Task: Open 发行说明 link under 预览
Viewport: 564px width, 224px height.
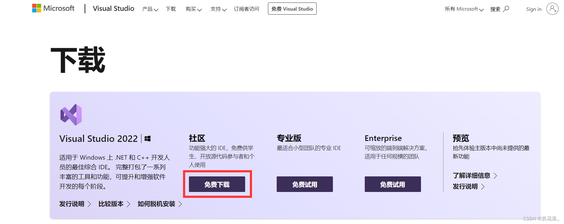Action: [x=468, y=186]
